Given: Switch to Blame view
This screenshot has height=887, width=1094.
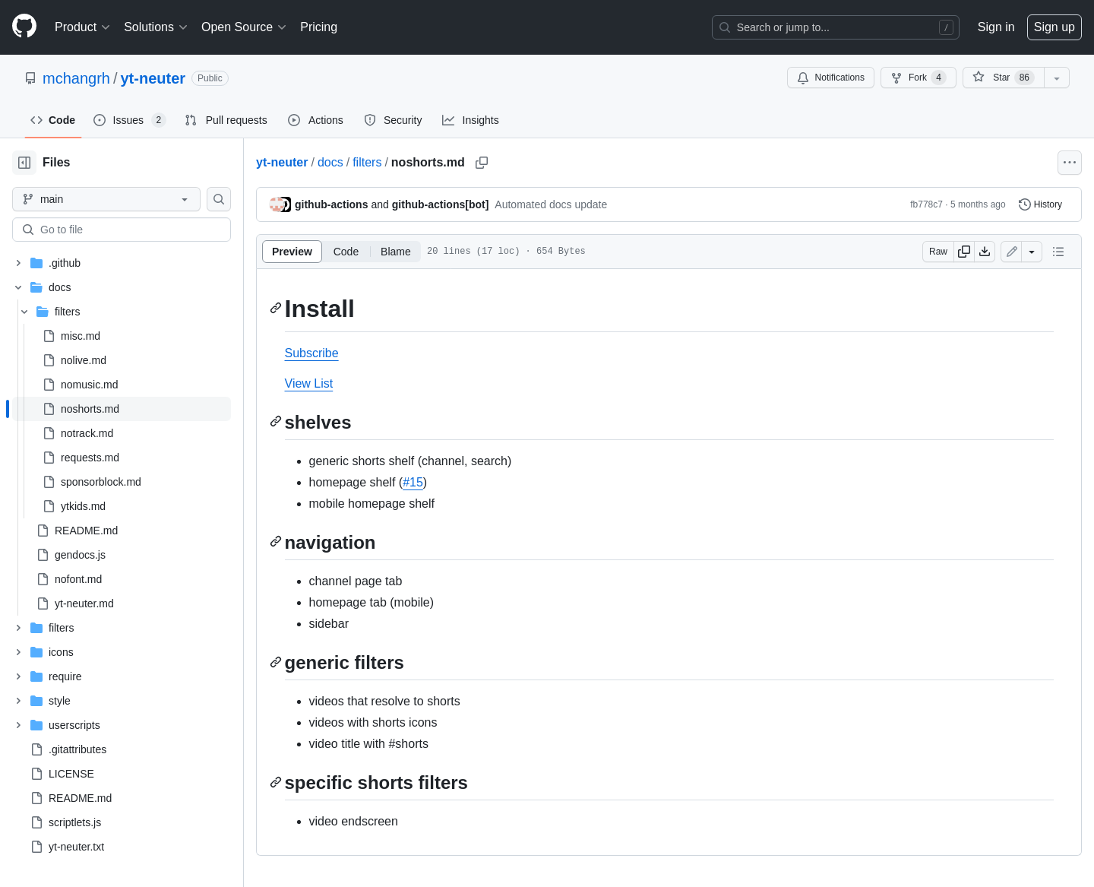Looking at the screenshot, I should tap(395, 252).
